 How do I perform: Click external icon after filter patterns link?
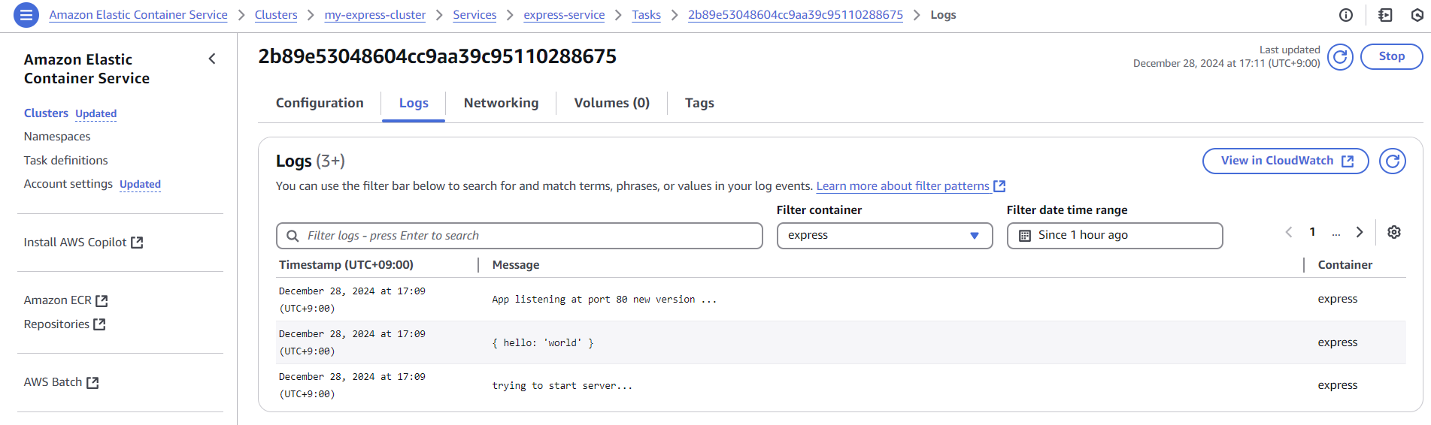coord(999,186)
